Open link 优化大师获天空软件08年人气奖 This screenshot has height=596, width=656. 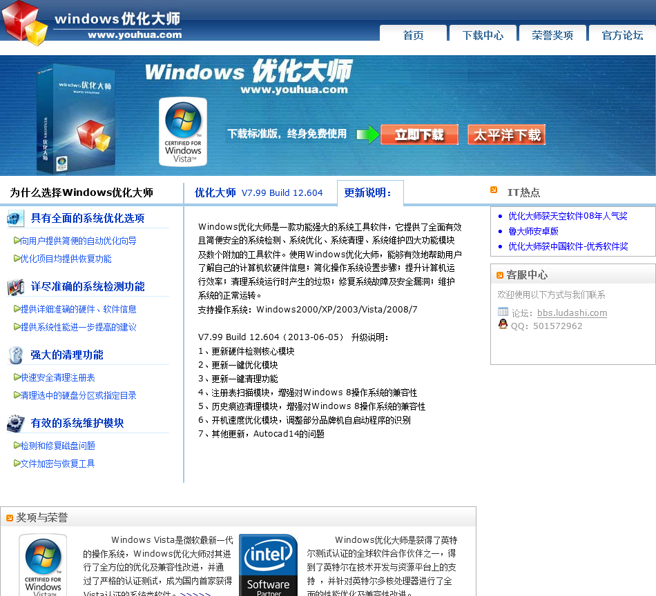click(x=568, y=216)
